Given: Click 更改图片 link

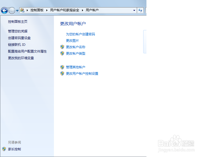Looking at the screenshot, I should point(72,40).
